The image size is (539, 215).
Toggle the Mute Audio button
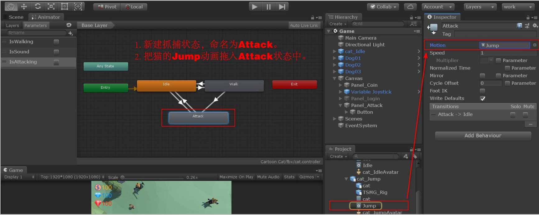pyautogui.click(x=268, y=177)
